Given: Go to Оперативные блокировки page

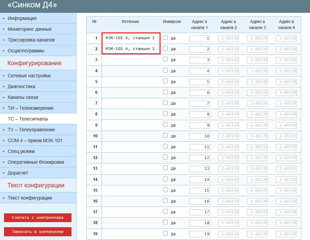Looking at the screenshot, I should click(x=36, y=162).
